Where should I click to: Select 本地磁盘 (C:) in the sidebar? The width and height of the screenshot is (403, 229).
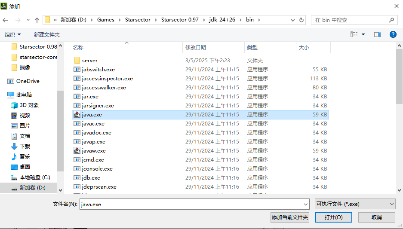[34, 177]
